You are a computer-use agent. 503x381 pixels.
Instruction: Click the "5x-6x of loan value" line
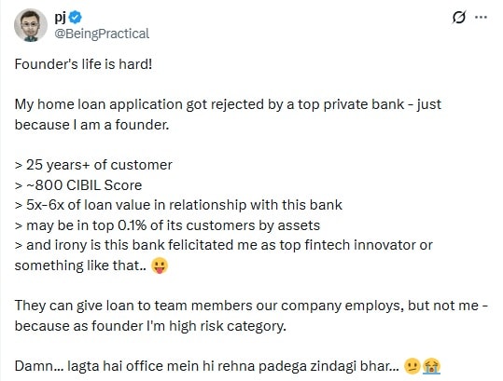[178, 205]
